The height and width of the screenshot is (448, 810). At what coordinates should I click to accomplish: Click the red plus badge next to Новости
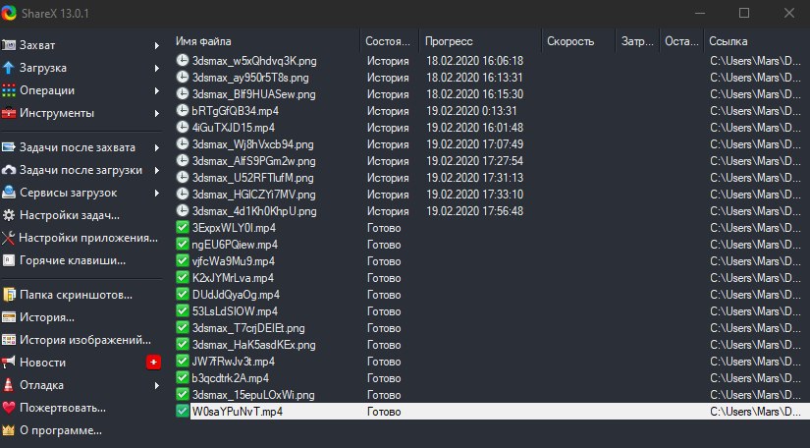click(x=153, y=363)
